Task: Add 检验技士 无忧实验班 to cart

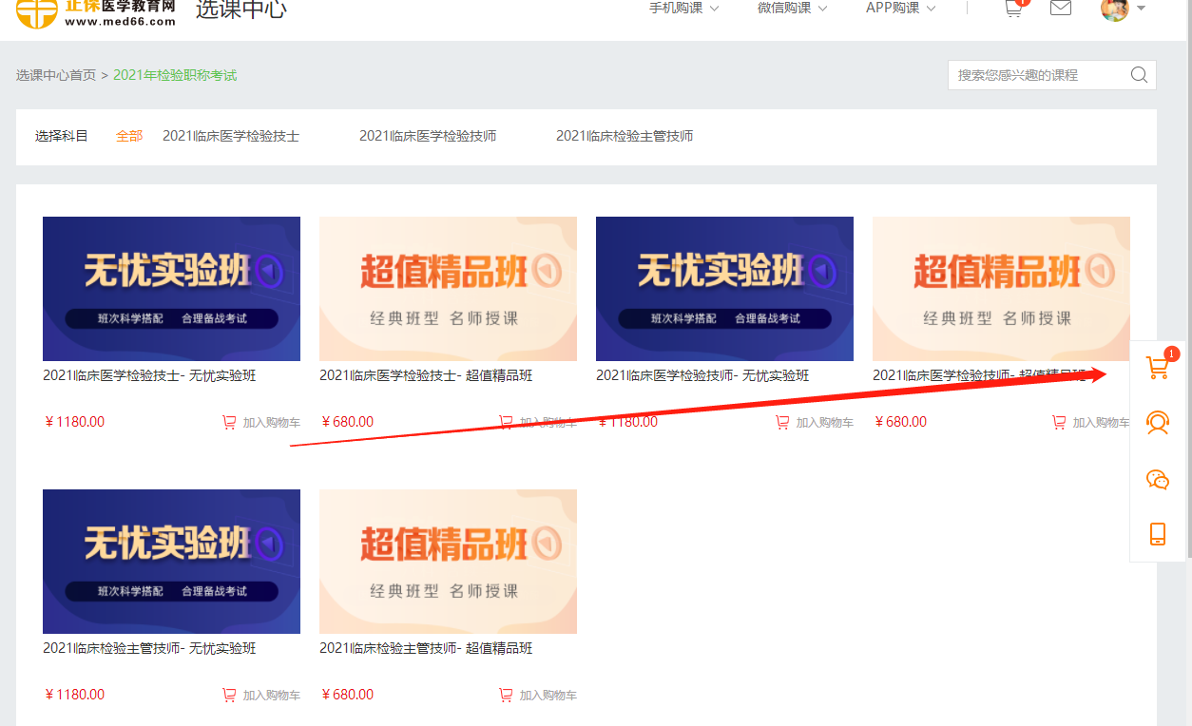Action: (261, 423)
